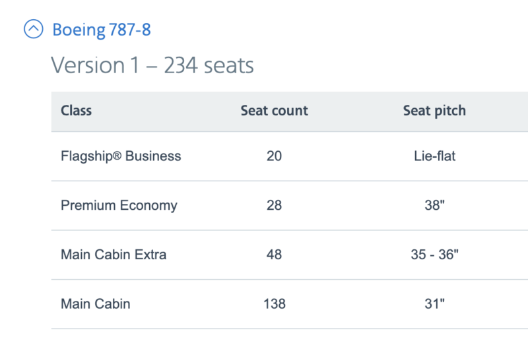Select the Premium Economy class cell

tap(119, 205)
